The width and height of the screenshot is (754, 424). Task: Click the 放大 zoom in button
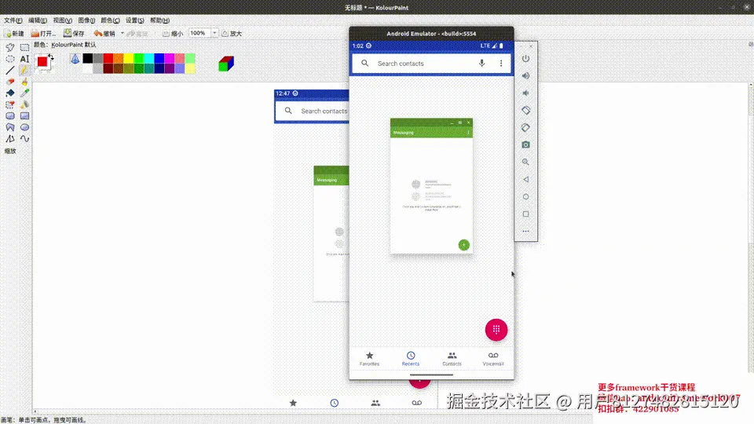[x=232, y=33]
